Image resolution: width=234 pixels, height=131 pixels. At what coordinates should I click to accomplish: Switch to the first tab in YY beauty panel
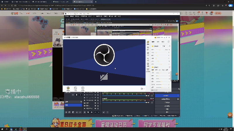click(x=153, y=42)
